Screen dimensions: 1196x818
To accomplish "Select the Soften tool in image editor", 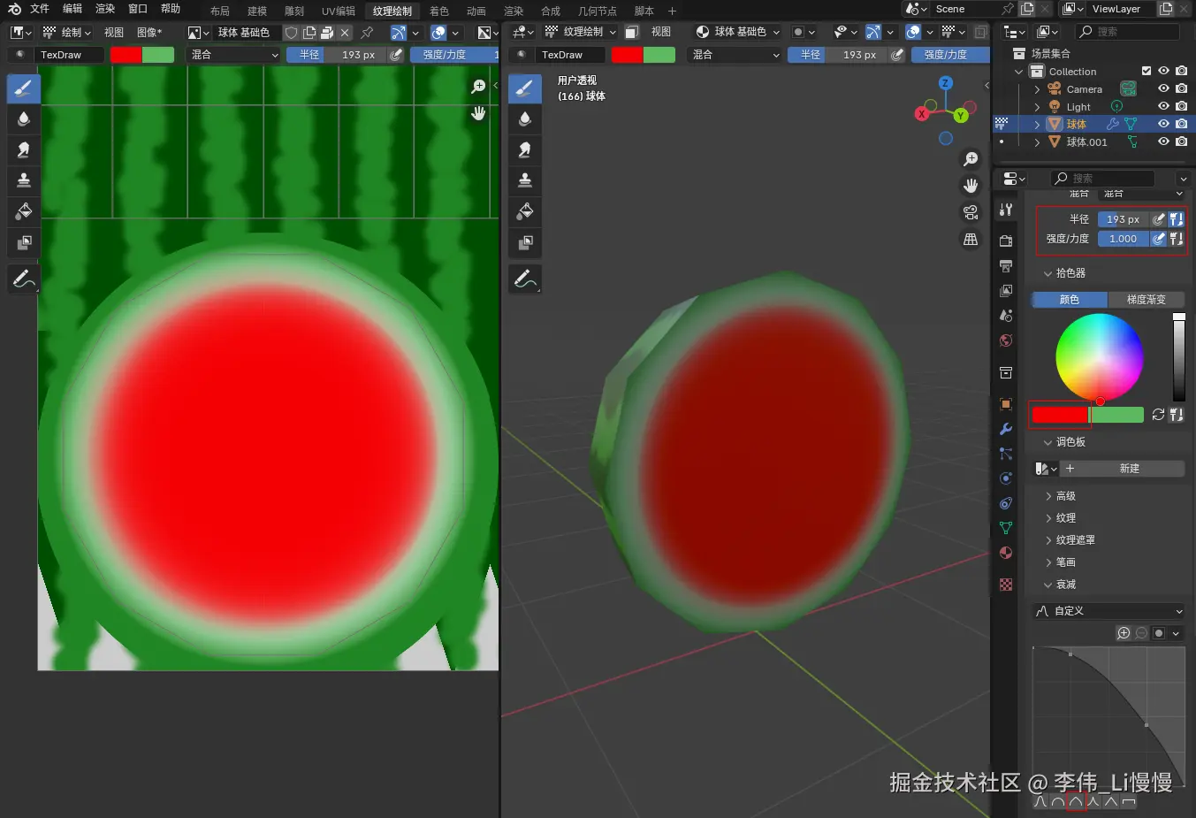I will [x=24, y=118].
